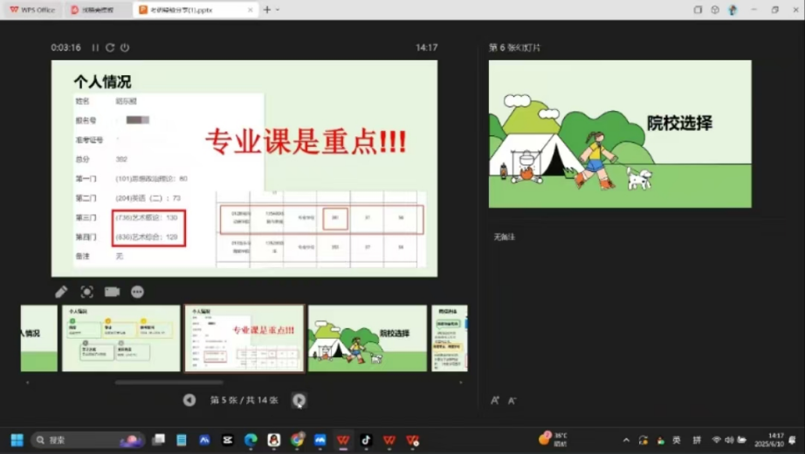Select the 专业课是重点 slide thumbnail

[244, 339]
